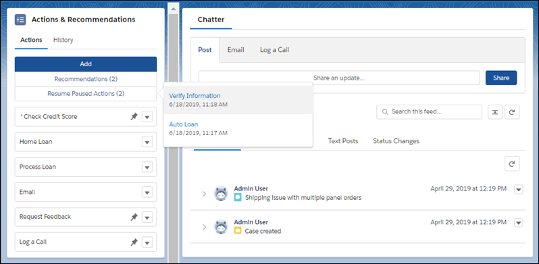This screenshot has width=539, height=264.
Task: Click the feed sort/collapse icon button
Action: pyautogui.click(x=495, y=112)
